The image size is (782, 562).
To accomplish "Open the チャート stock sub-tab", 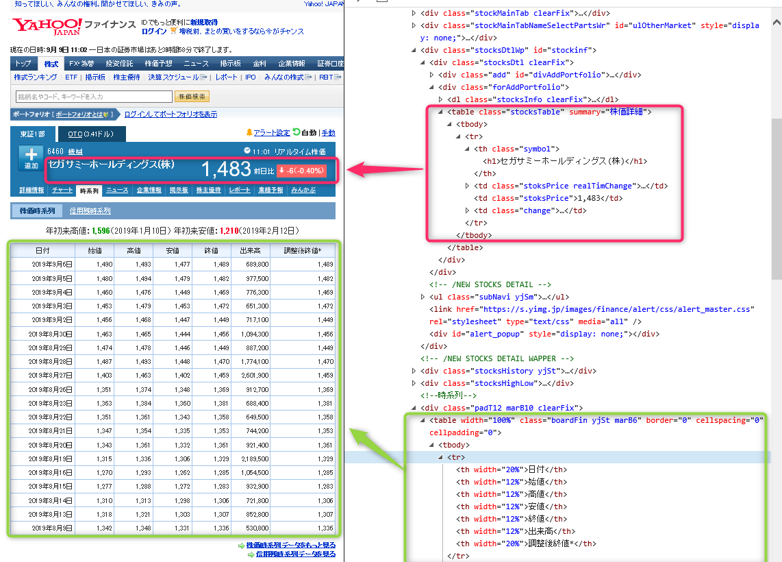I will point(62,190).
